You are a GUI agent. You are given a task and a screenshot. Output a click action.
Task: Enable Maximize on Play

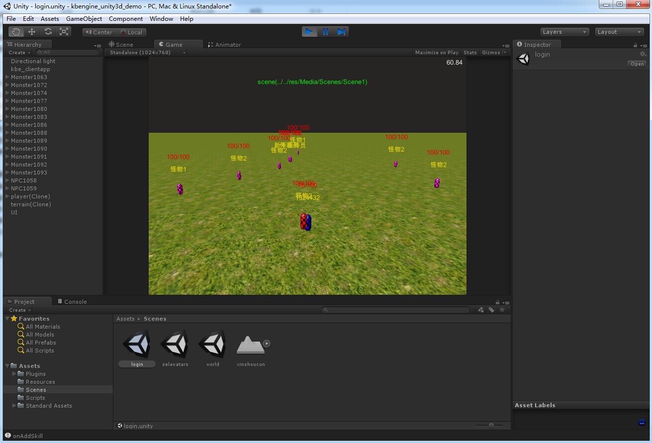(437, 52)
